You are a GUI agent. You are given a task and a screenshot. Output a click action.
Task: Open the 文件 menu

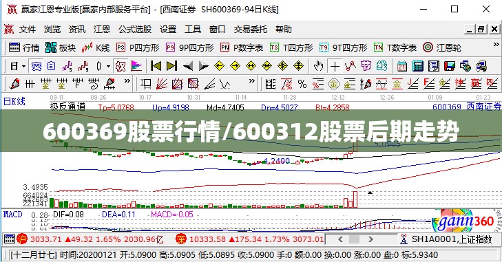click(x=28, y=30)
